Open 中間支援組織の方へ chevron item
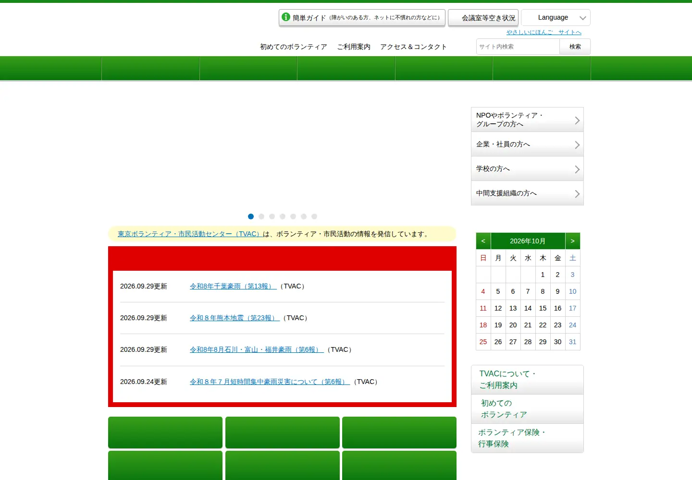The height and width of the screenshot is (480, 692). click(x=527, y=193)
